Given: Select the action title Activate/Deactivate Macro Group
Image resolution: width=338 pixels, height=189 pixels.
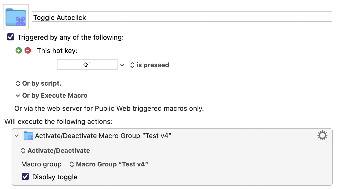Looking at the screenshot, I should 103,136.
